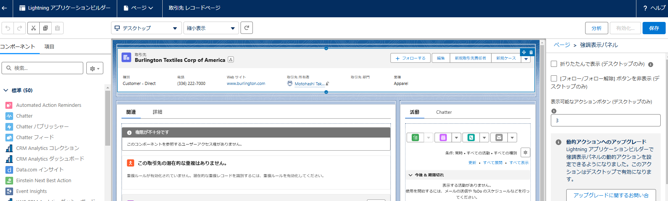Click the ページ breadcrumb link
Viewport: 668px width, 201px height.
[x=562, y=45]
